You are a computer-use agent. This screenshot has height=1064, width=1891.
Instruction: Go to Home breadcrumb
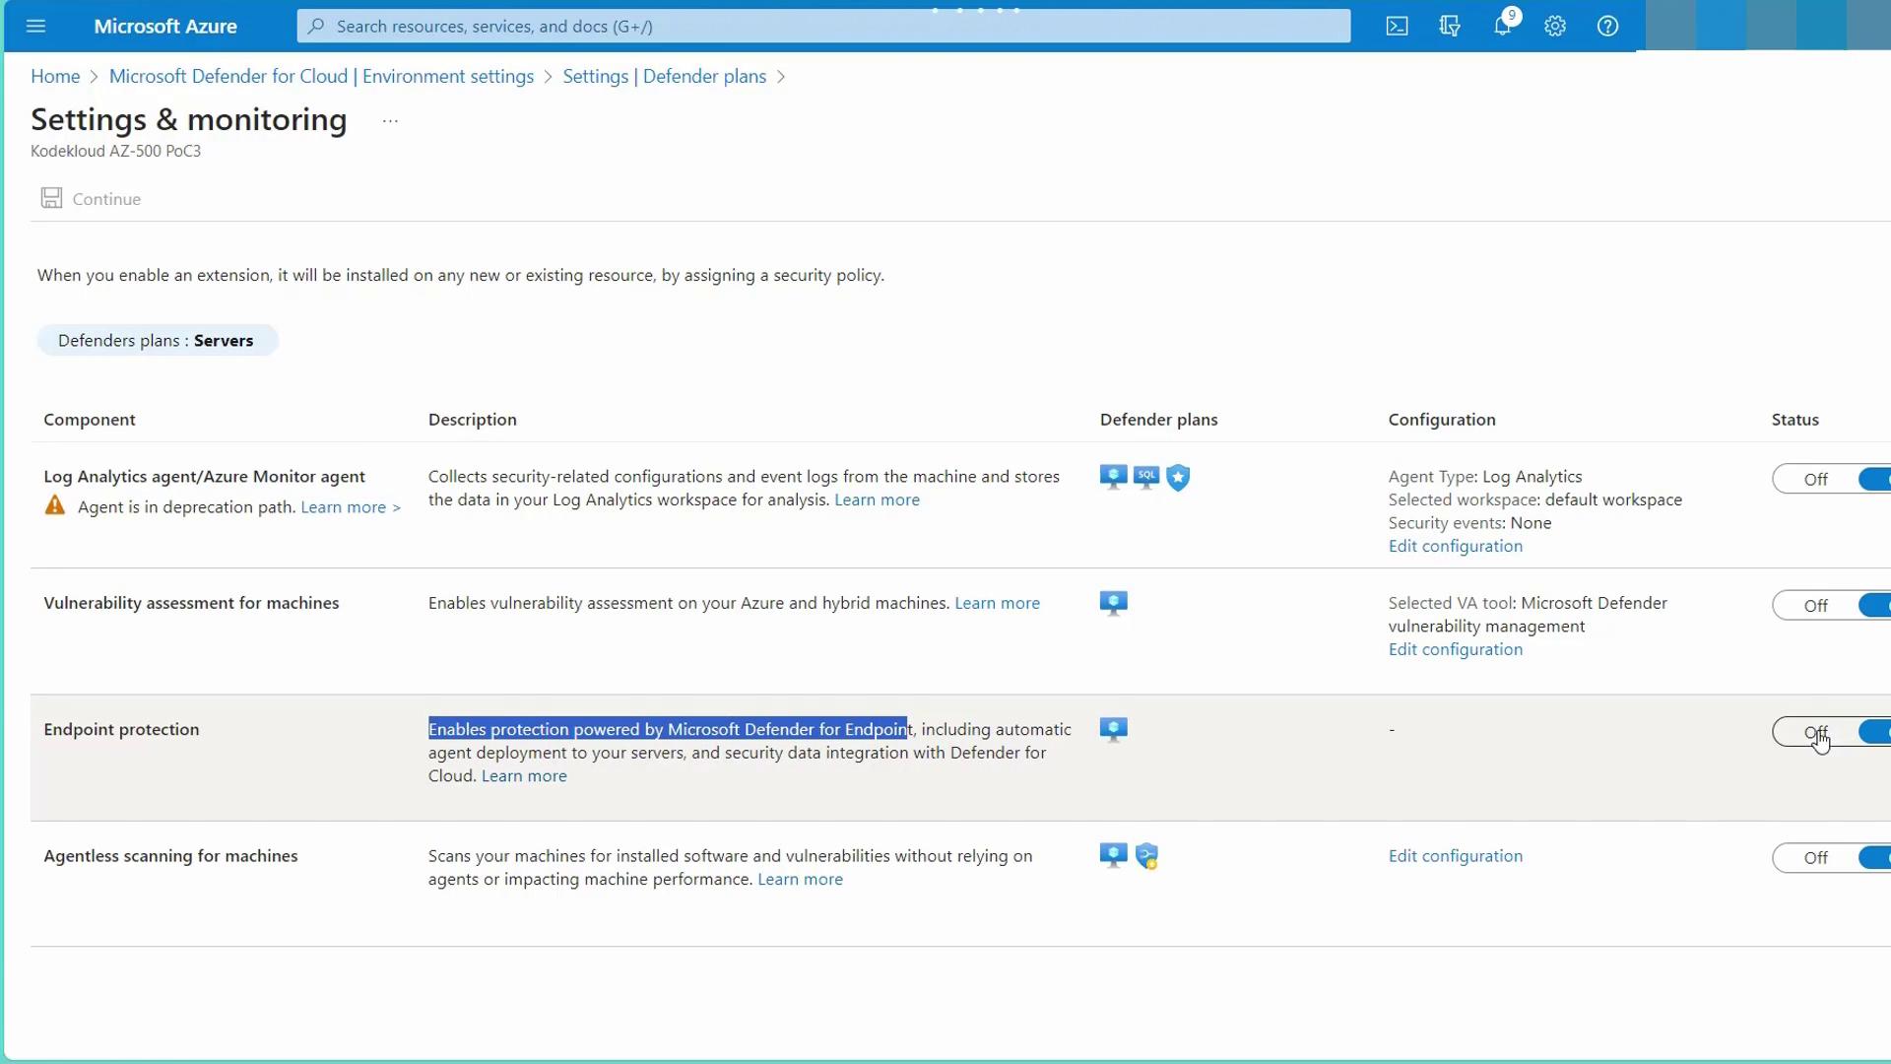[55, 77]
